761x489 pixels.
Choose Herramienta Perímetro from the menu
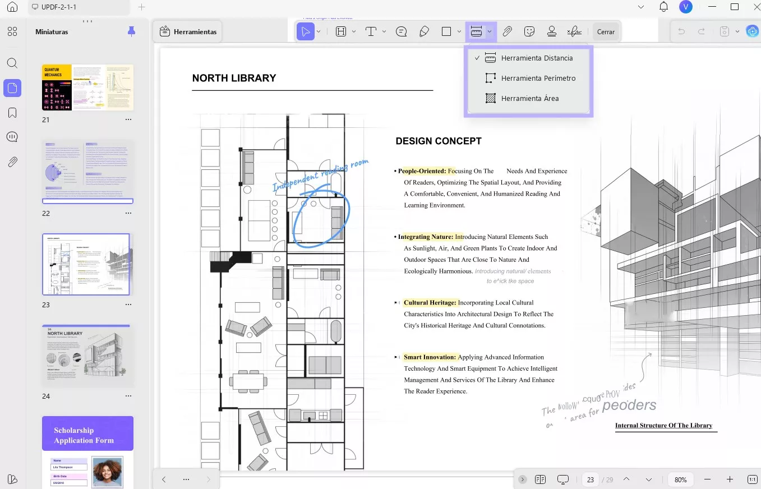(528, 79)
